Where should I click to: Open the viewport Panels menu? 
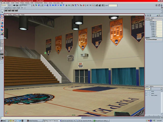(x=23, y=15)
